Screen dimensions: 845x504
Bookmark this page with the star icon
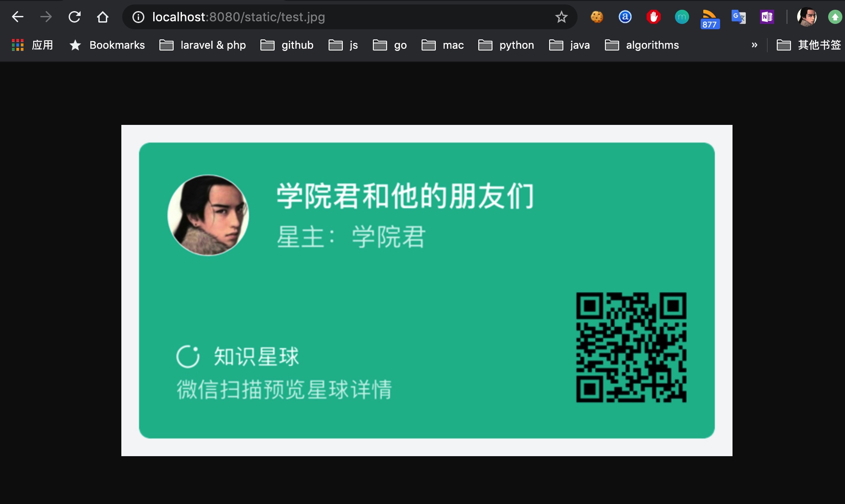point(562,17)
